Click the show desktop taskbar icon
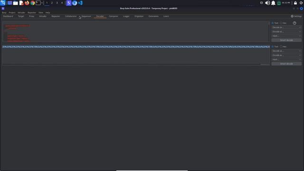The width and height of the screenshot is (304, 171). (9, 3)
